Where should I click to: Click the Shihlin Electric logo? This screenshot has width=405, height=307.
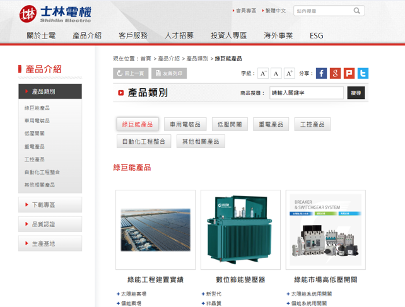56,14
